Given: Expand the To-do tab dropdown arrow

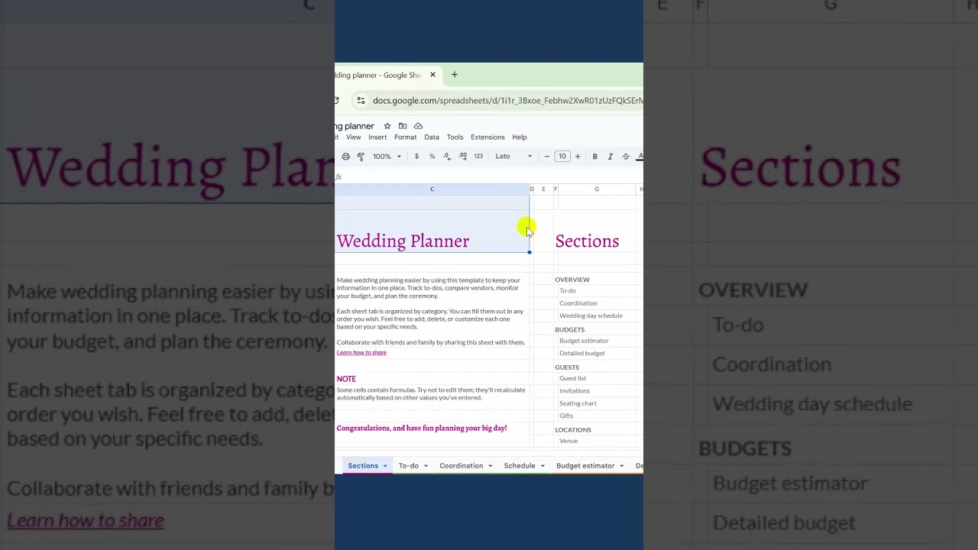Looking at the screenshot, I should [x=426, y=466].
